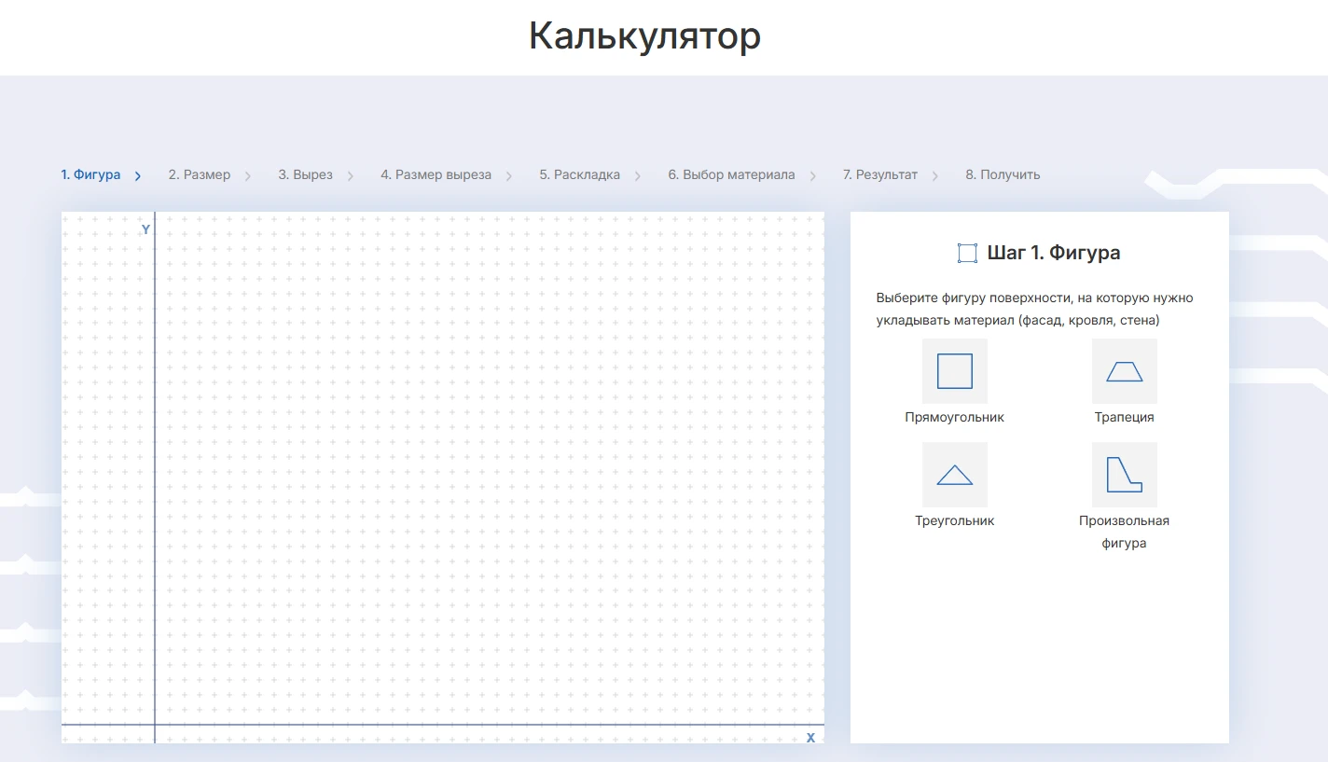Go to step 1. Фигура
Viewport: 1328px width, 762px height.
click(x=90, y=174)
